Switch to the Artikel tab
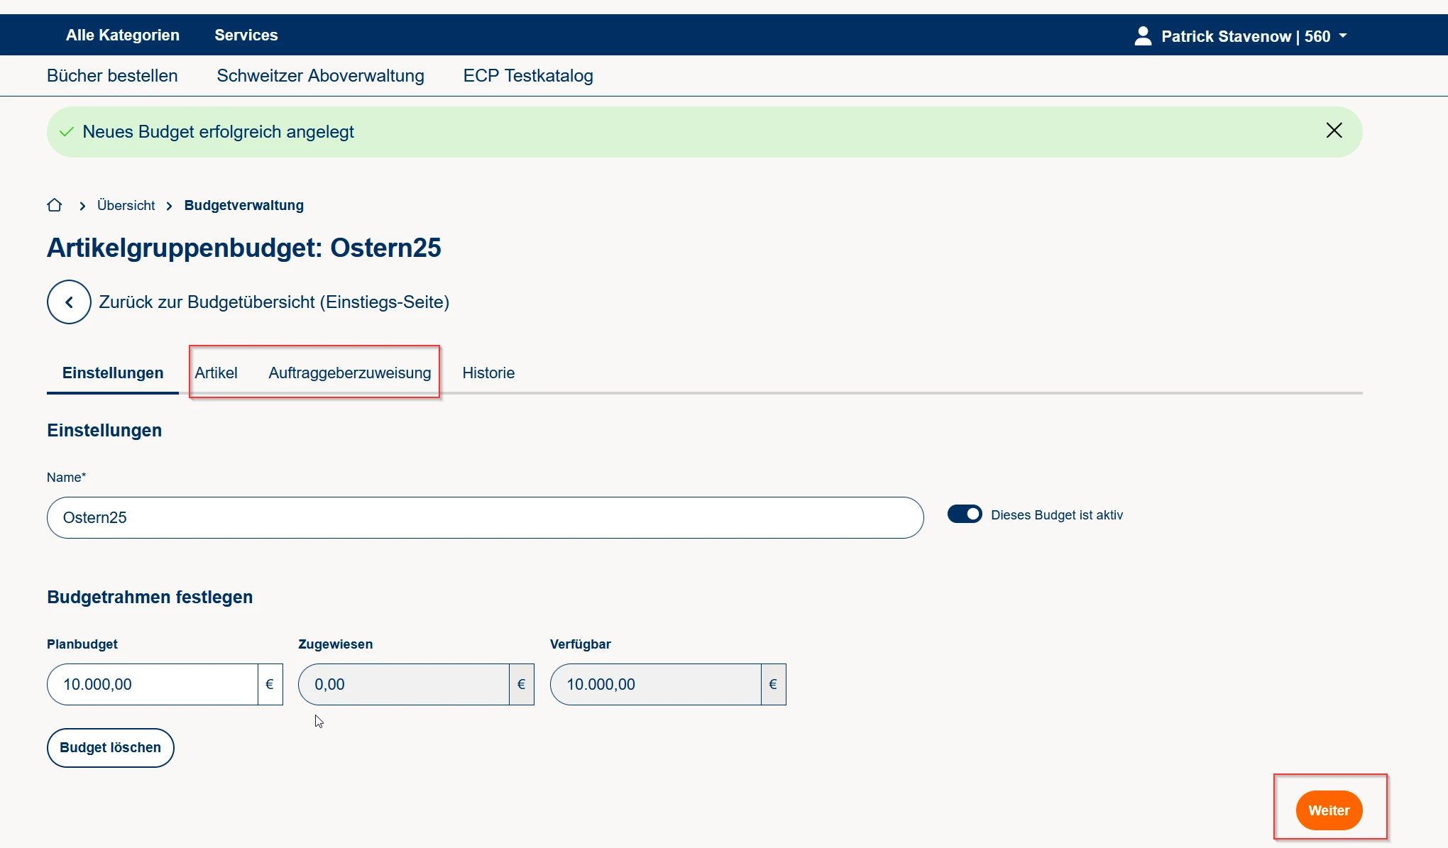Image resolution: width=1448 pixels, height=848 pixels. (216, 373)
